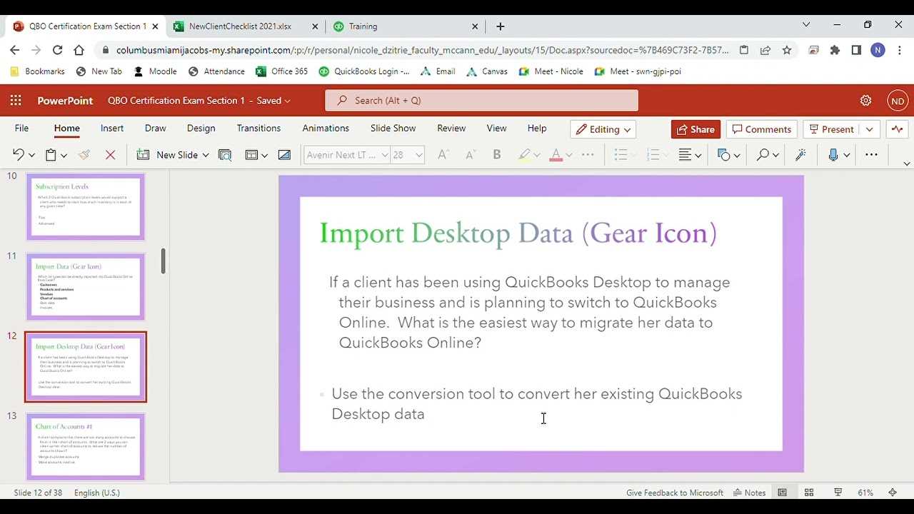Toggle numbered list formatting
Viewport: 914px width, 514px height.
652,155
